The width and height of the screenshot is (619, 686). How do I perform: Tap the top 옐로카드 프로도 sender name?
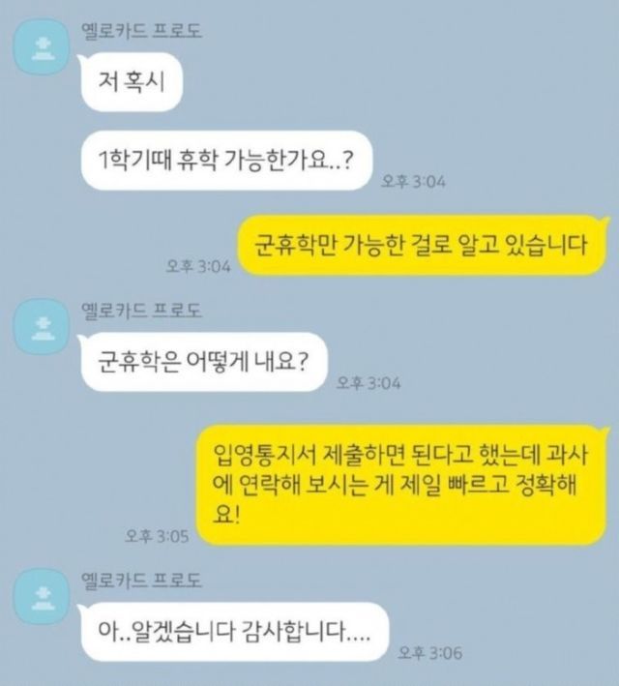tap(141, 31)
